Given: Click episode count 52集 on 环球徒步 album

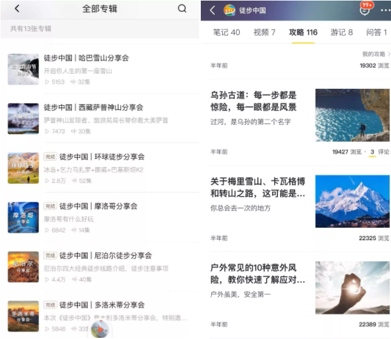Looking at the screenshot, I should pyautogui.click(x=82, y=181).
